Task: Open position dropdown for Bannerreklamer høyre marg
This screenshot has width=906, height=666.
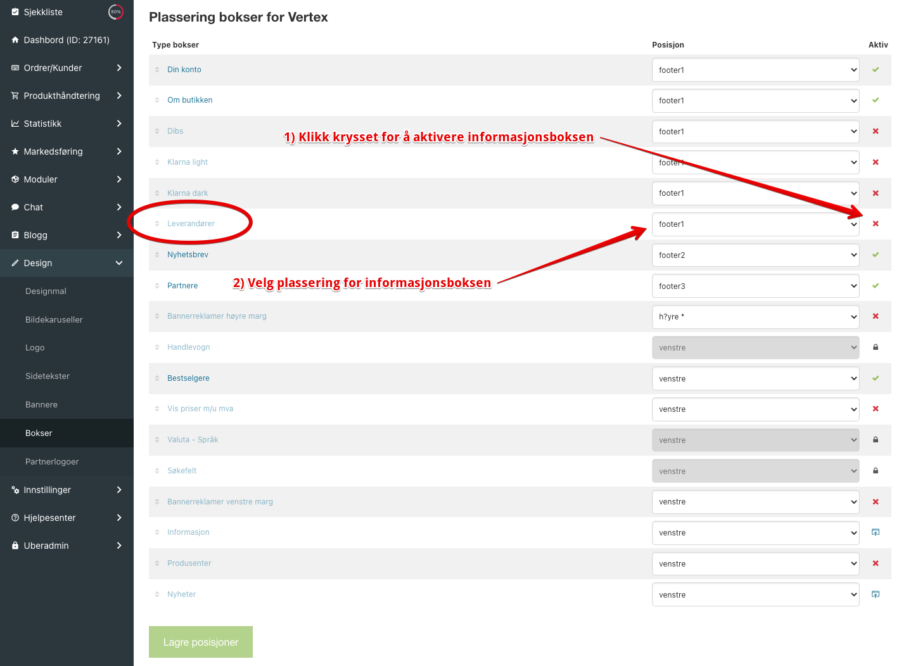Action: 755,317
